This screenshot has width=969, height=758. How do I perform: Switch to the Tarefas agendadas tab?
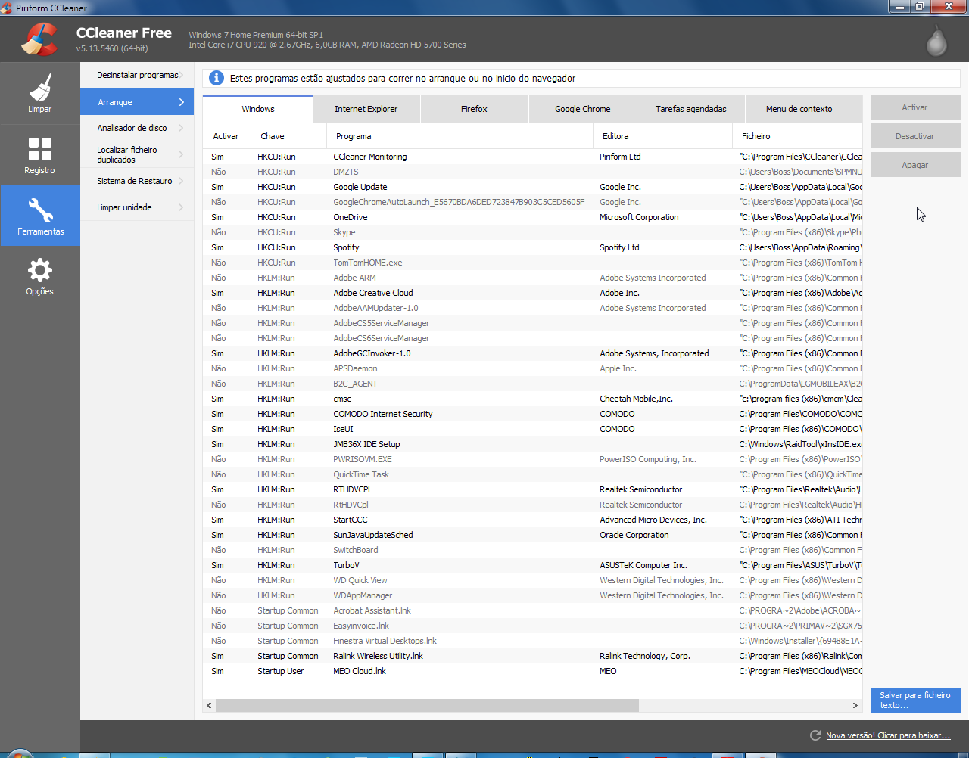pos(691,109)
